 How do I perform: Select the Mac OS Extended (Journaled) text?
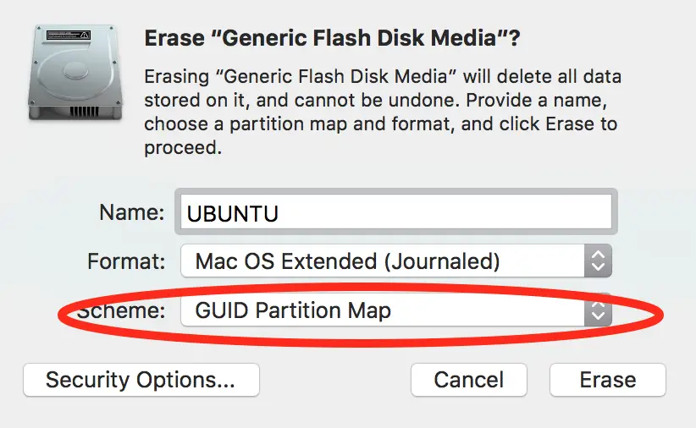pos(347,261)
